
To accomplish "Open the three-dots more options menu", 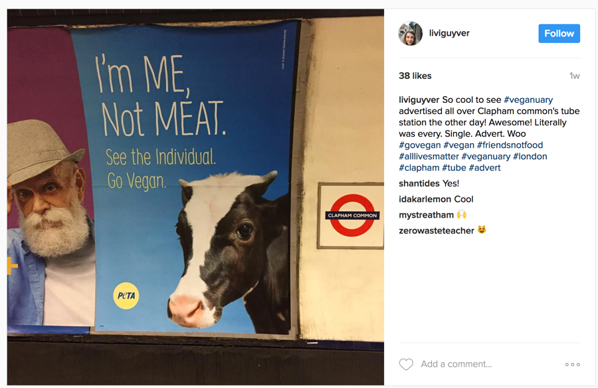I will click(x=572, y=364).
